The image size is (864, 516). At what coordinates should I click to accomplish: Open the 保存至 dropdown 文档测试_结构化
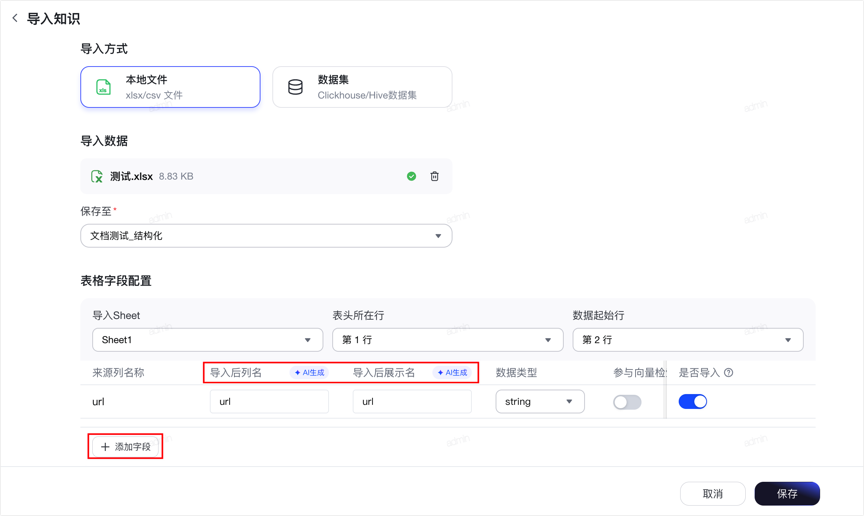[266, 236]
